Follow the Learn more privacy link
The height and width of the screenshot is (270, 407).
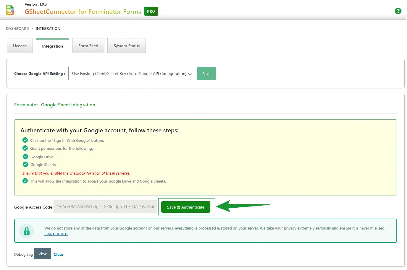(56, 234)
